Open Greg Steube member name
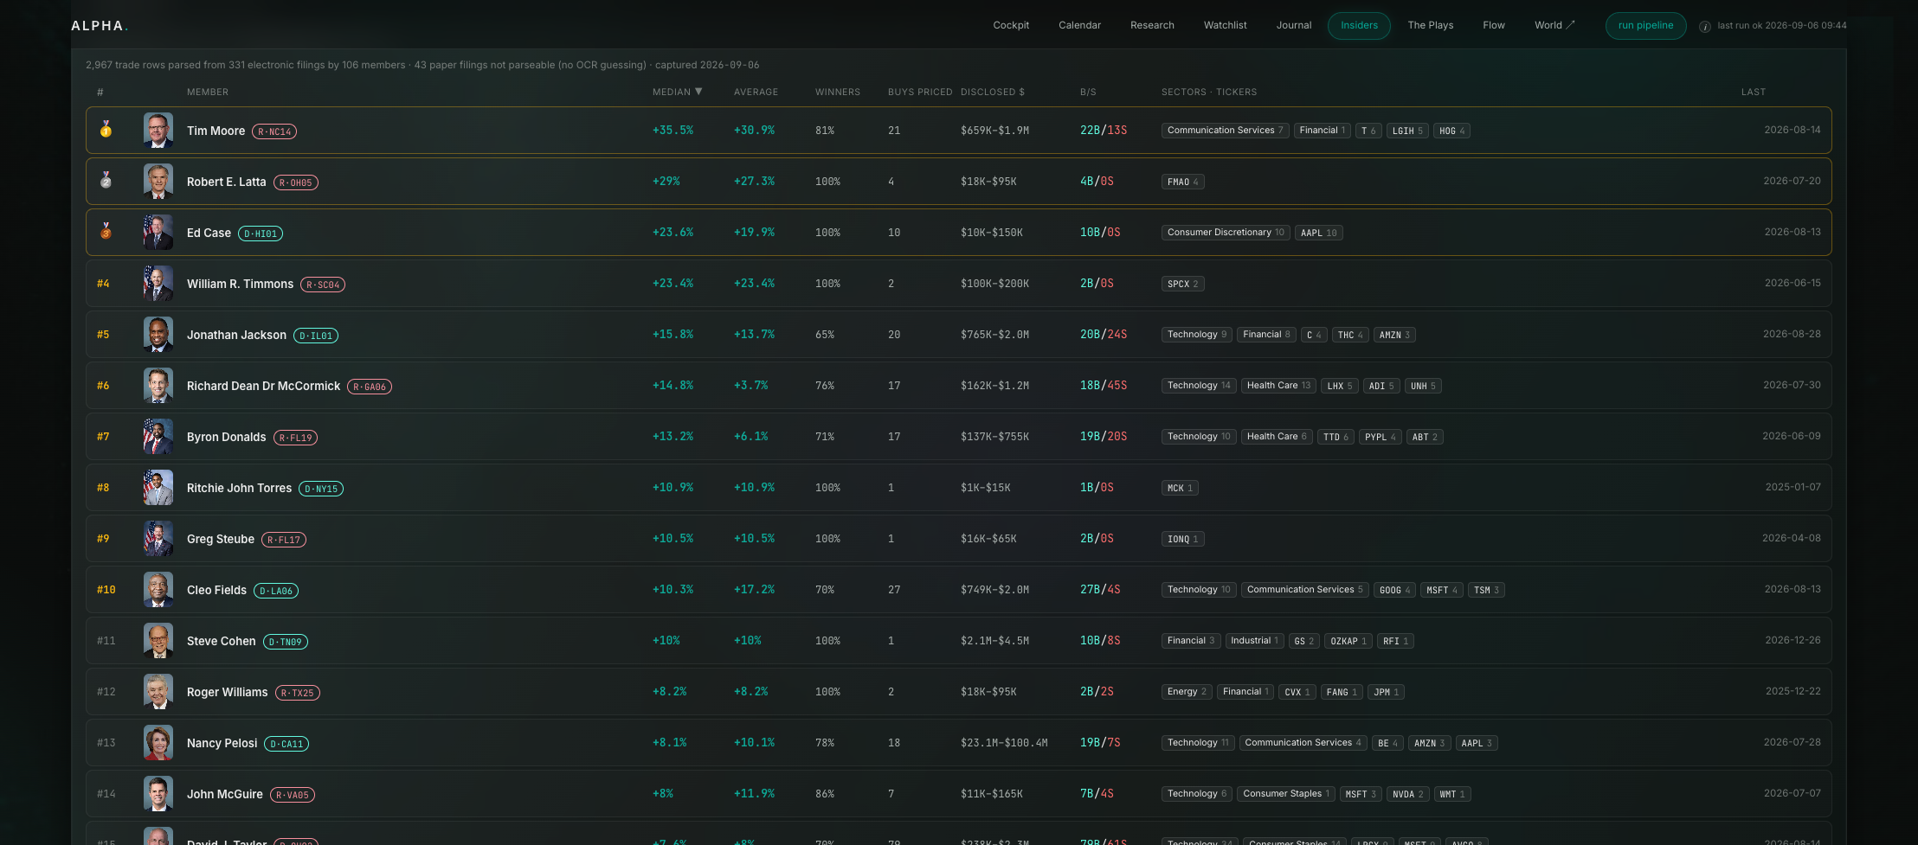Screen dimensions: 1918x845 click(x=221, y=539)
